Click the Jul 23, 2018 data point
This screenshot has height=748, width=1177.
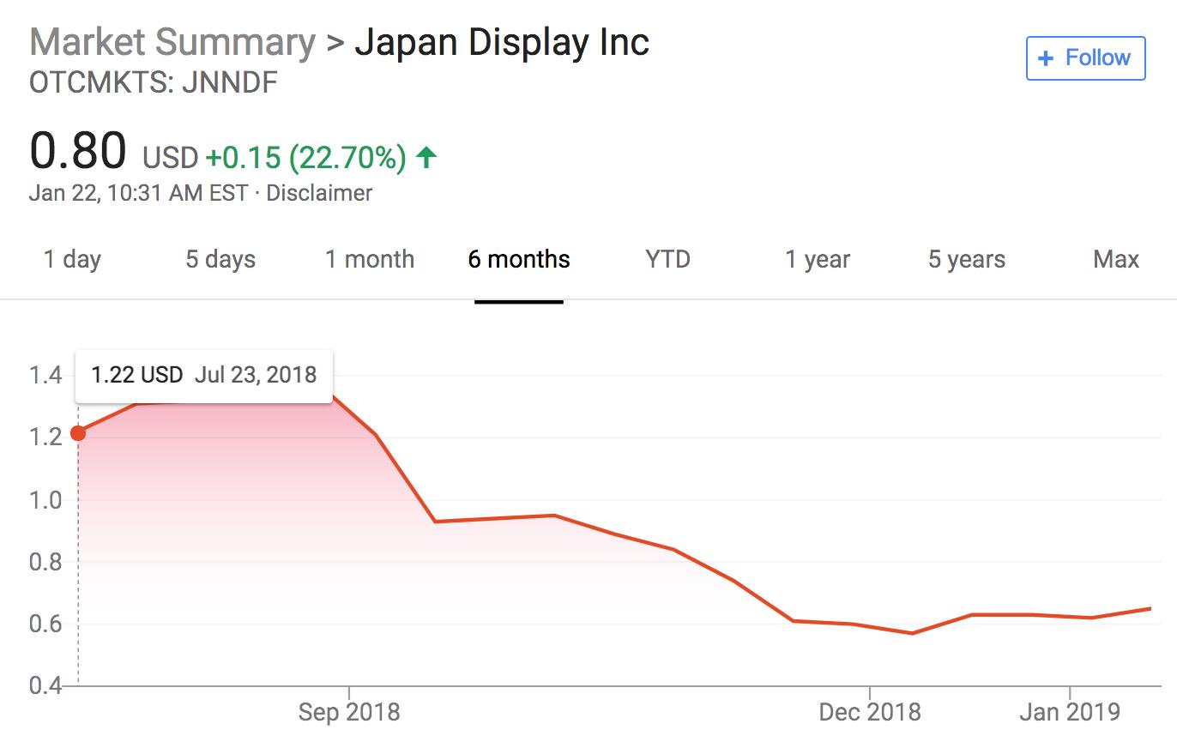pos(78,433)
